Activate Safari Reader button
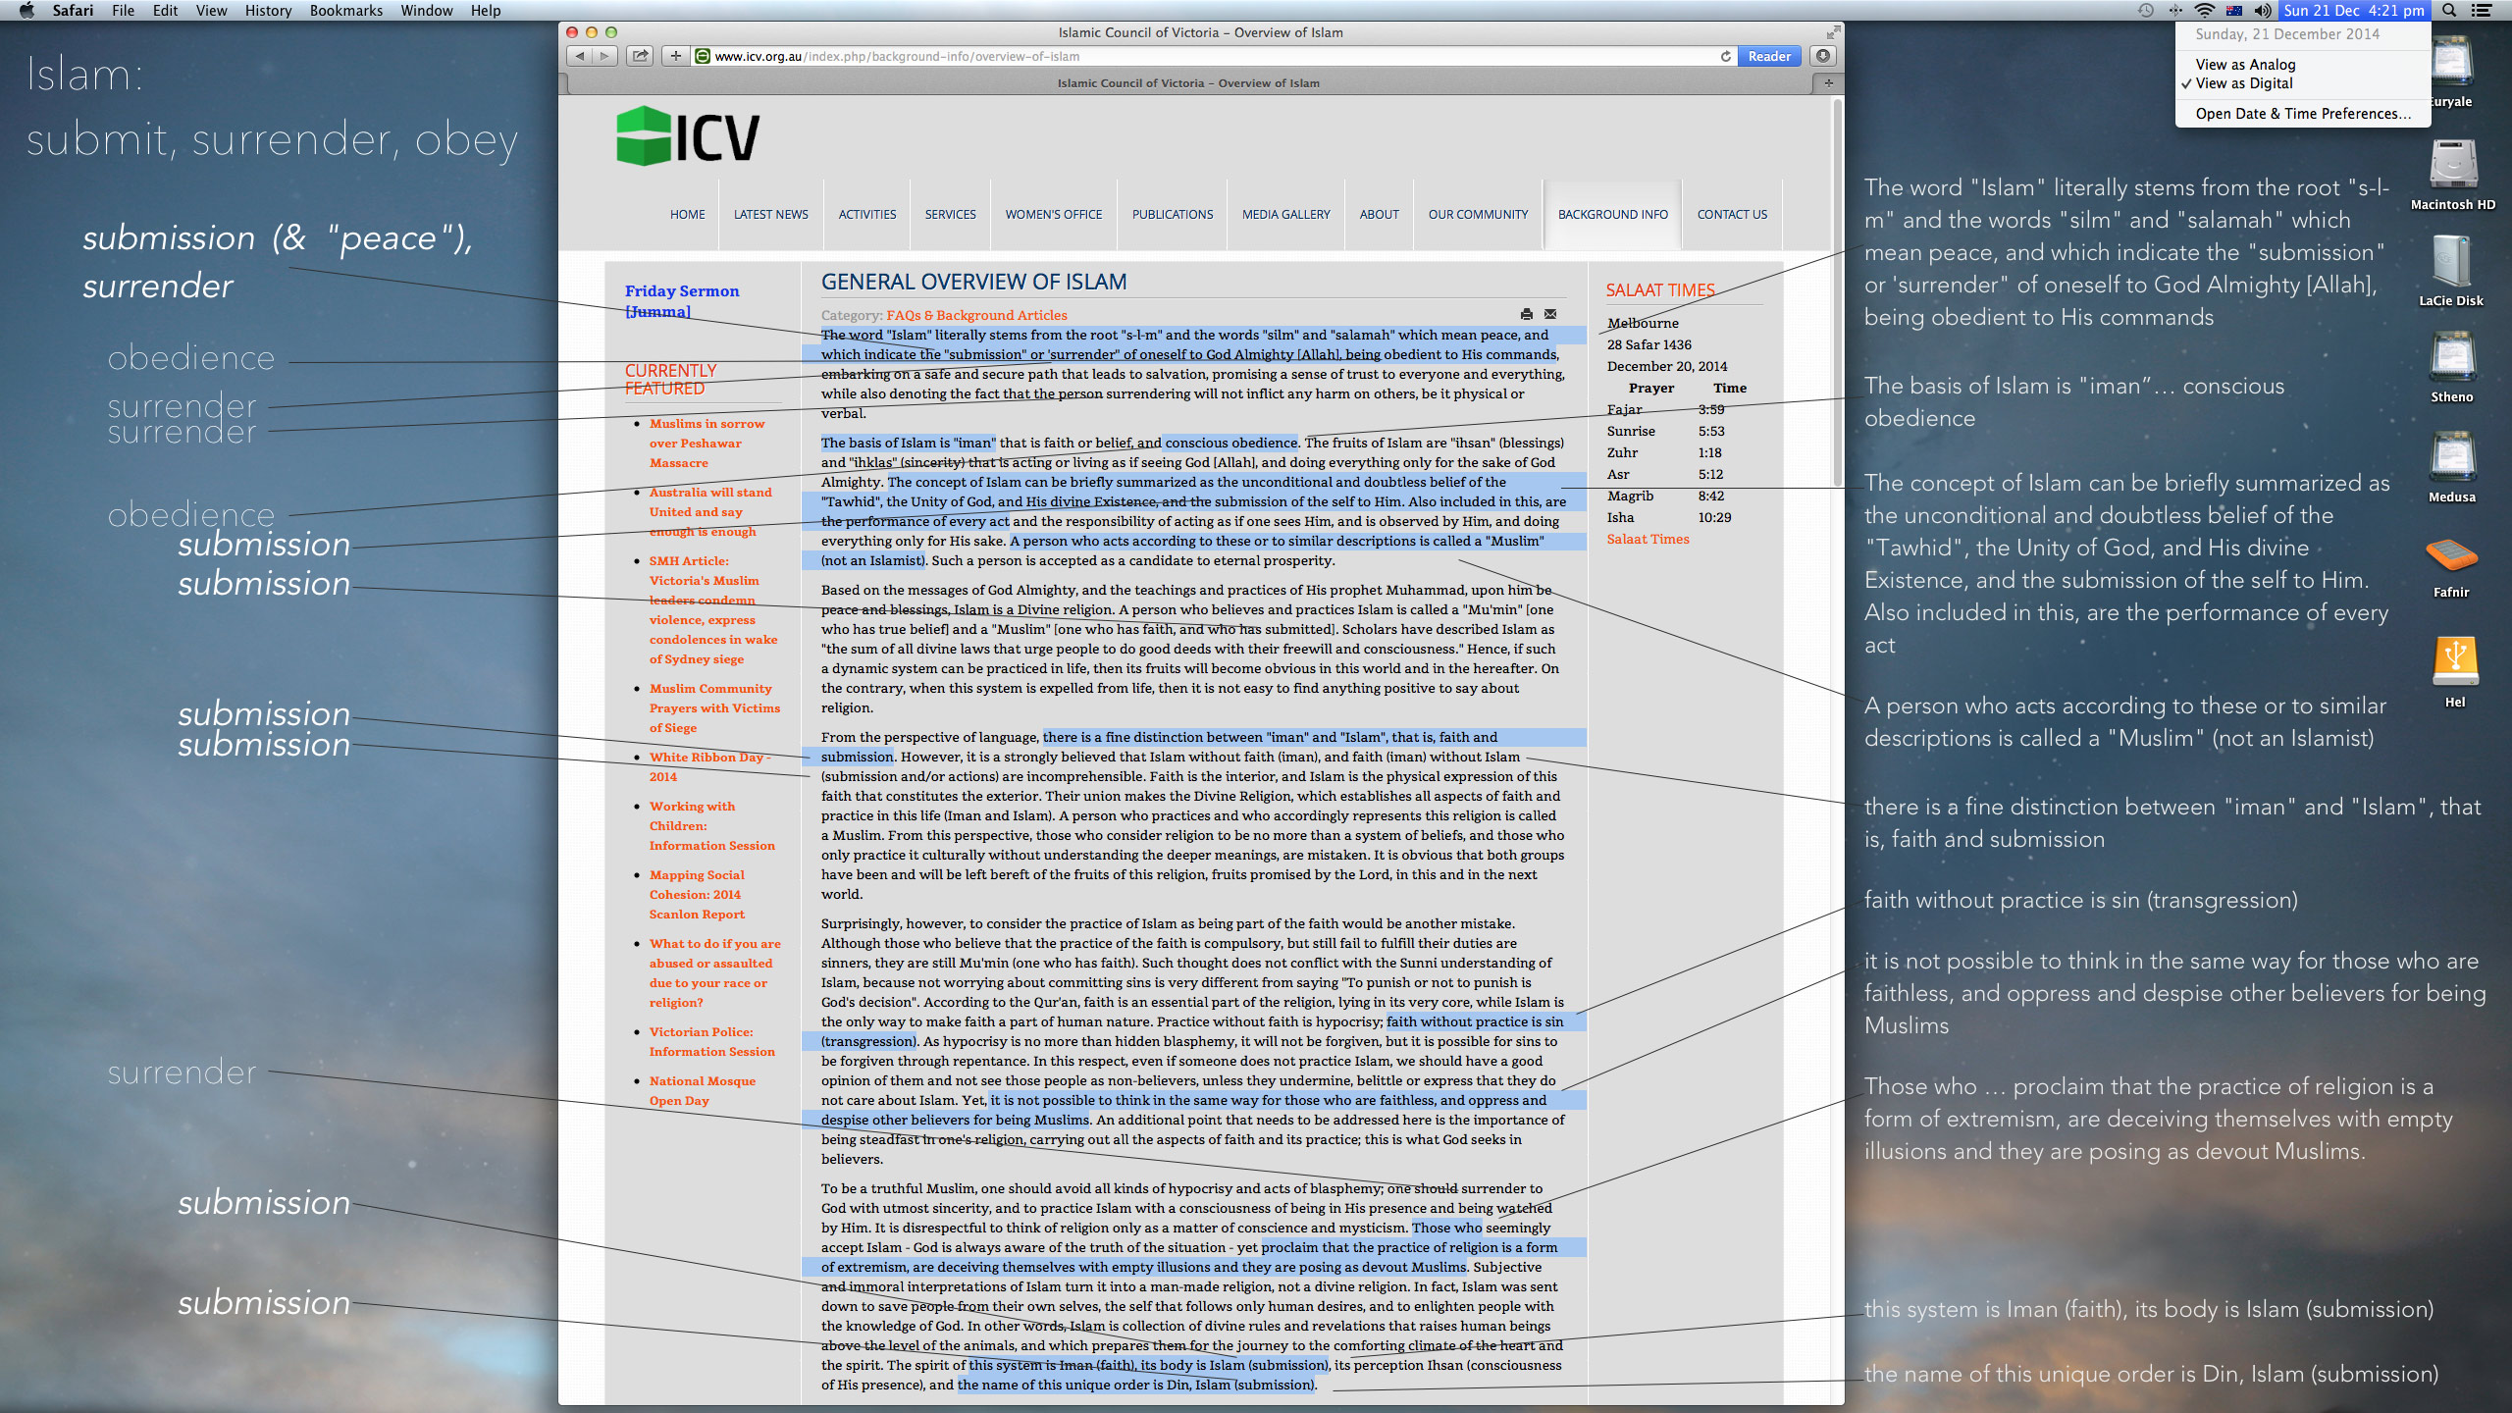Viewport: 2512px width, 1413px height. (1769, 56)
